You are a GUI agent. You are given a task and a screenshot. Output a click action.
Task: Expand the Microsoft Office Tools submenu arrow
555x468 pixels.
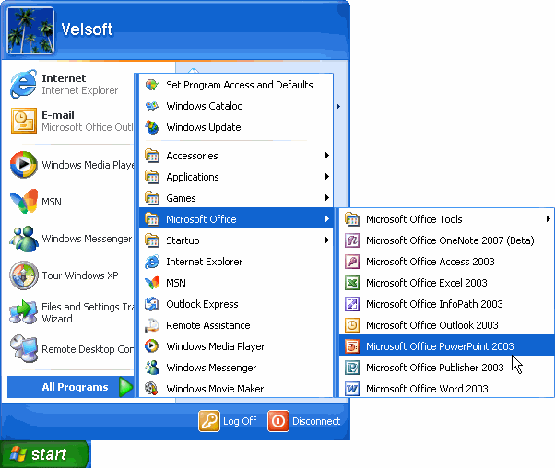(549, 219)
